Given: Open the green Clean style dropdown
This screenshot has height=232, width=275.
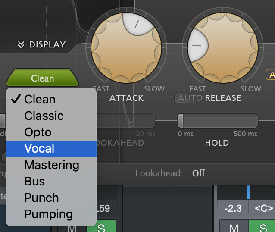Looking at the screenshot, I should [42, 78].
